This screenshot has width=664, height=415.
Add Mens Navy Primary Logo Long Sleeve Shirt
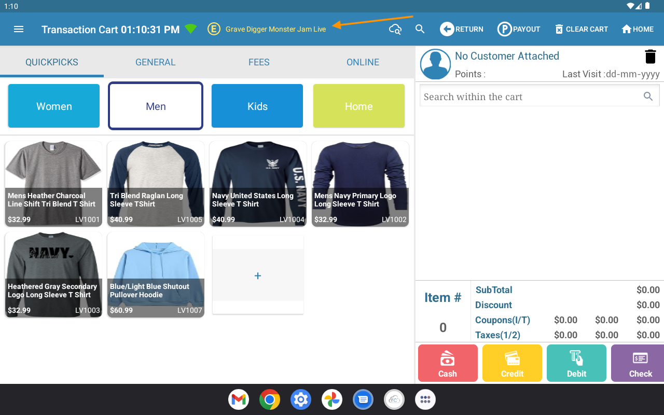(360, 184)
